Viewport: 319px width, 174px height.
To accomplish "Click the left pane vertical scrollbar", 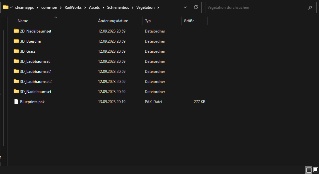I will pyautogui.click(x=4, y=88).
